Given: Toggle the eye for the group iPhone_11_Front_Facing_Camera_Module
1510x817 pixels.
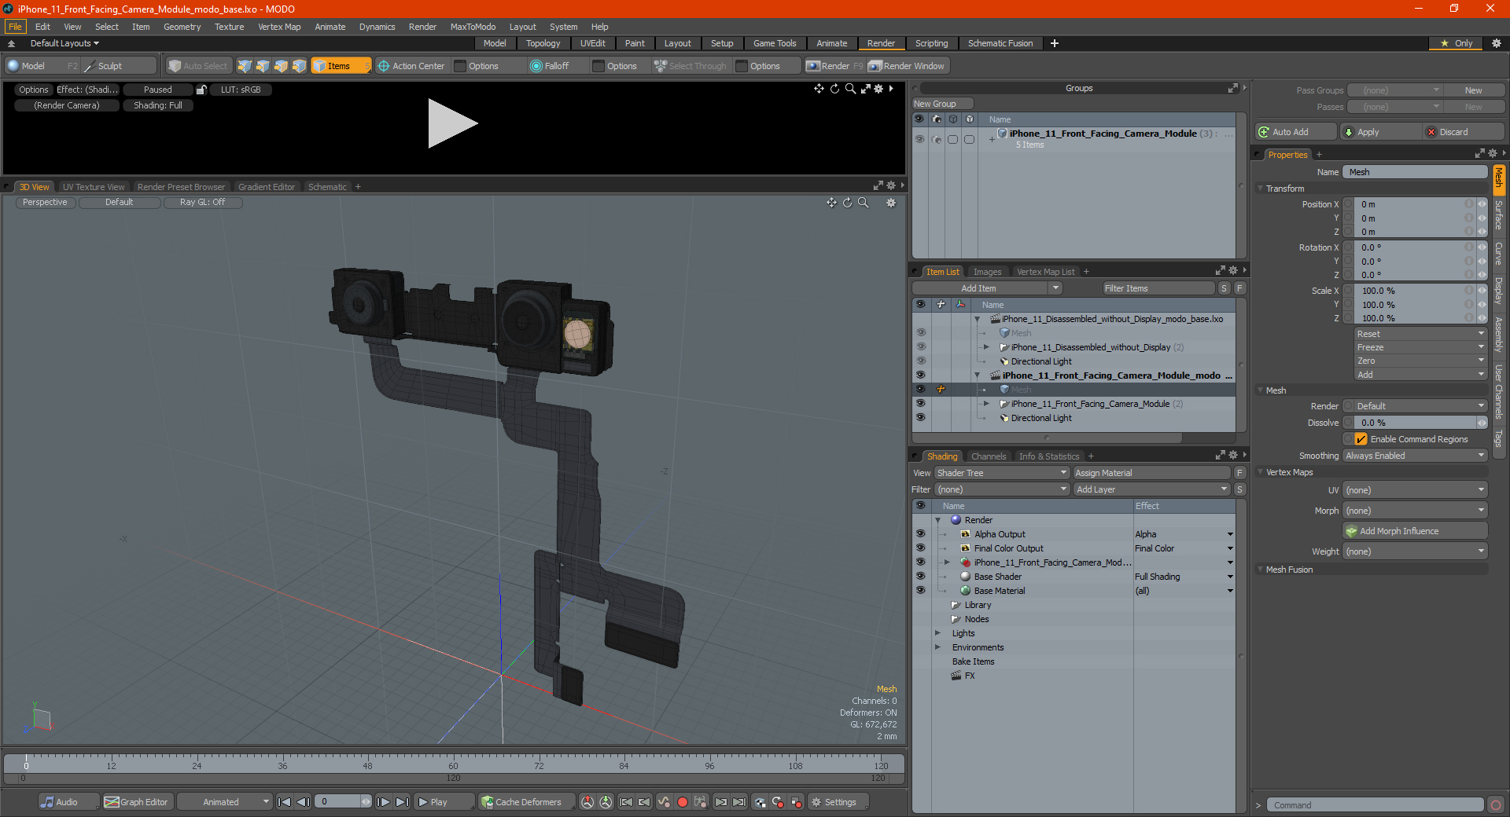Looking at the screenshot, I should [x=919, y=139].
